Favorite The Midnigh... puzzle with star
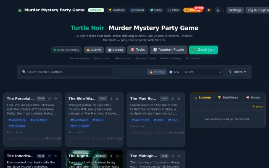This screenshot has height=168, width=269. click(x=179, y=156)
